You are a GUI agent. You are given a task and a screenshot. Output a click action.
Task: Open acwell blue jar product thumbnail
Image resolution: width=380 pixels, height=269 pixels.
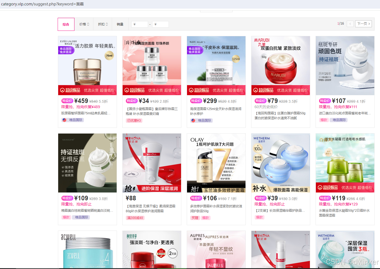point(87,250)
